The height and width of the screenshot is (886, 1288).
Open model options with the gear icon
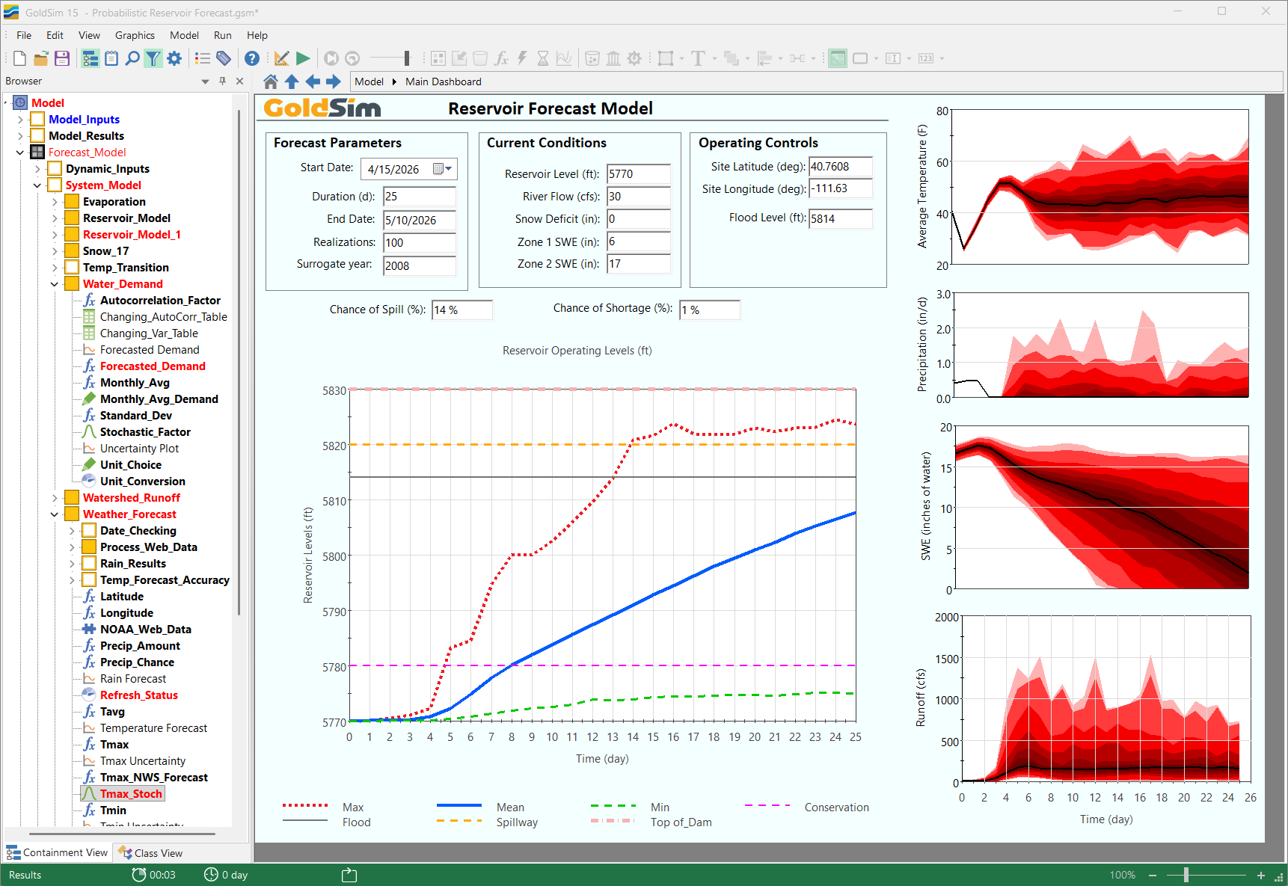point(174,58)
